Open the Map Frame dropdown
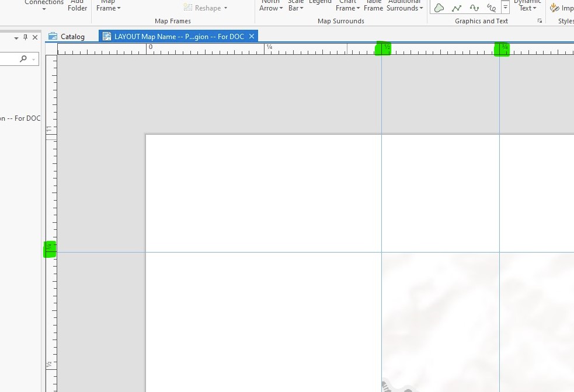Screen dimensions: 574x392 (x=109, y=6)
